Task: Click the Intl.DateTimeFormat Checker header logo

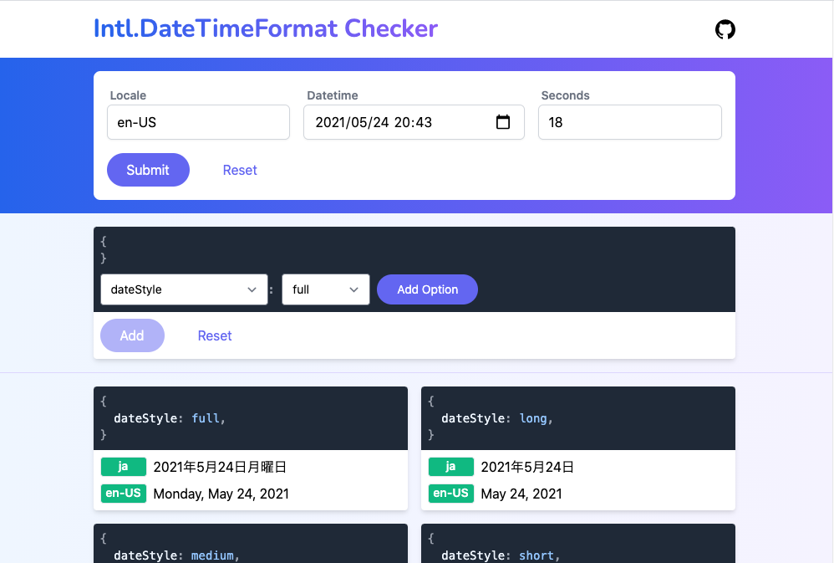Action: 265,28
